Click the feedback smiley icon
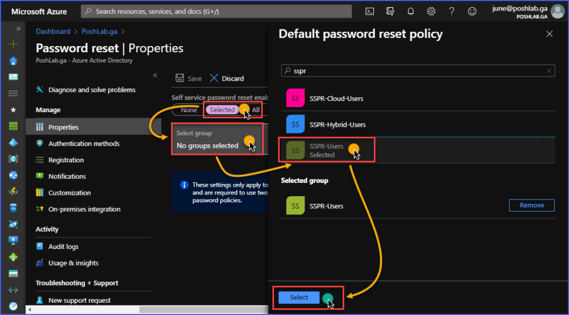The width and height of the screenshot is (569, 315). (472, 11)
